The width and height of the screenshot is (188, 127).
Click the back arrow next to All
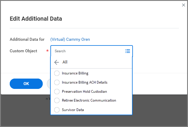point(57,62)
